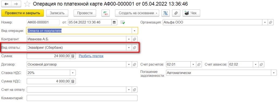The width and height of the screenshot is (279, 103).
Task: Click the empty Счет на оплату field
Action: click(x=77, y=90)
